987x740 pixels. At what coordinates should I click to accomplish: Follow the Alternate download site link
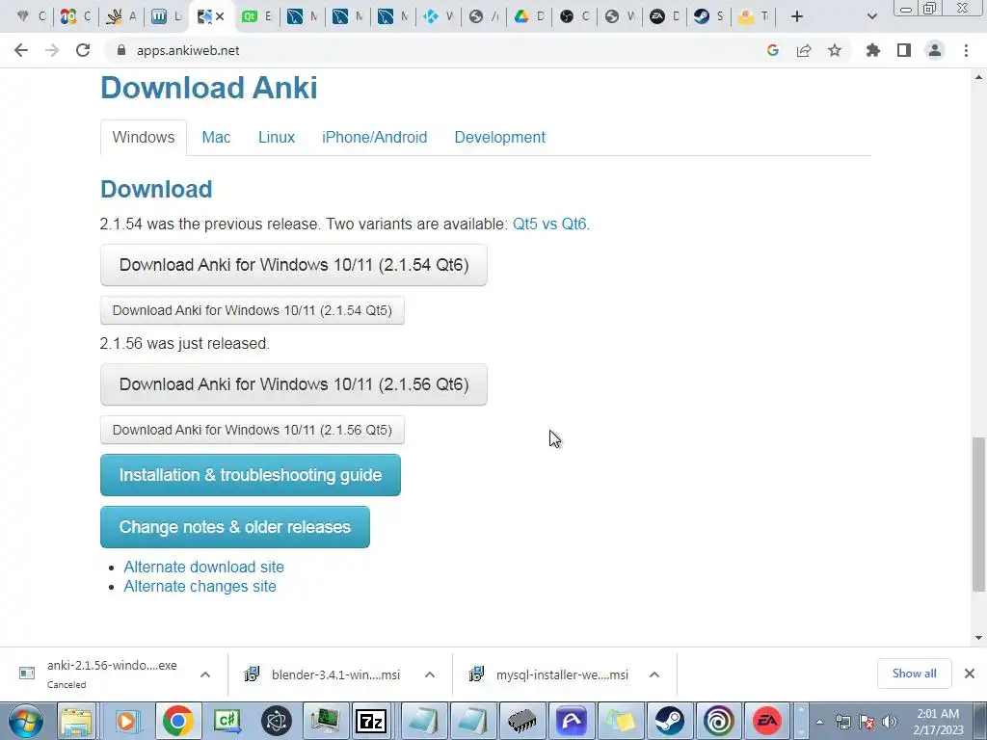(204, 567)
